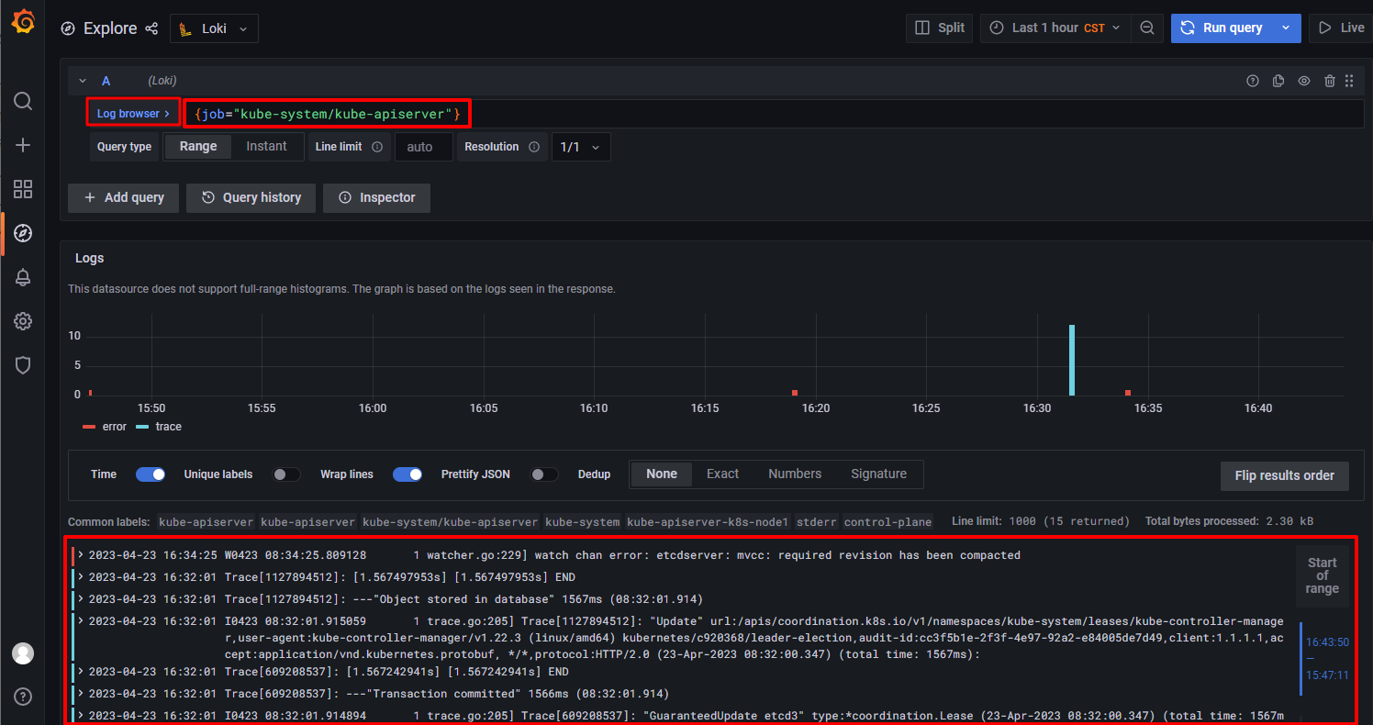Click the zoom out time range icon
The width and height of the screenshot is (1373, 725).
pyautogui.click(x=1147, y=28)
